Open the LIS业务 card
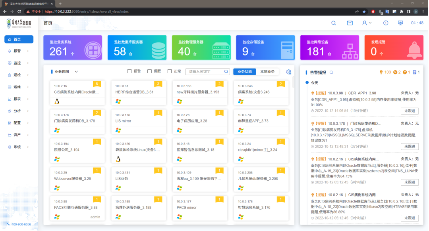The image size is (429, 231). [139, 179]
